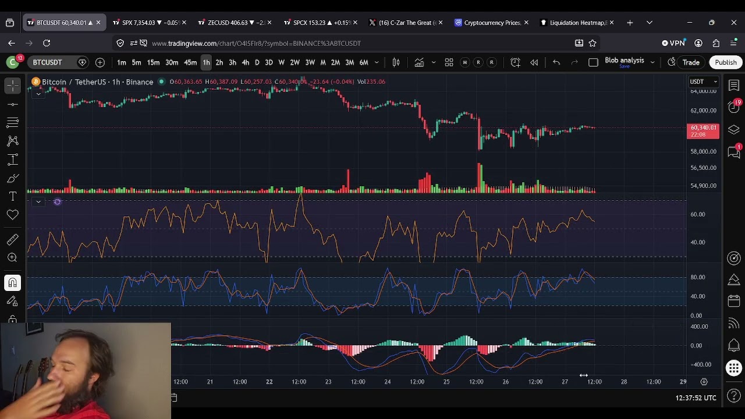Switch timeframe to 15m

tap(153, 62)
